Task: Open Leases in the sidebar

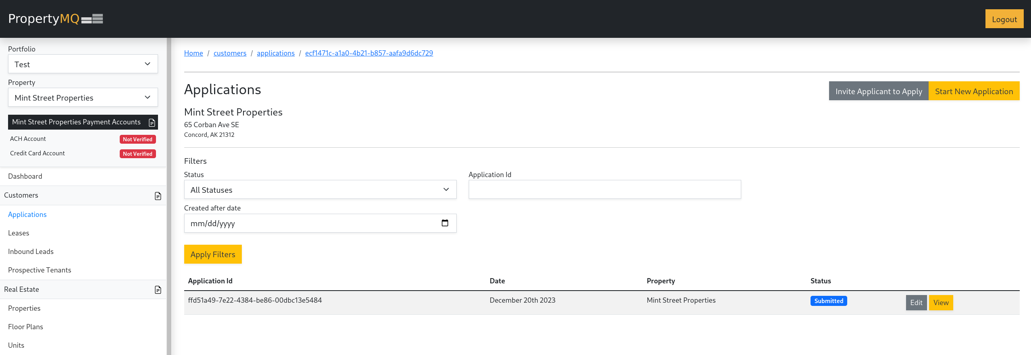Action: pos(19,233)
